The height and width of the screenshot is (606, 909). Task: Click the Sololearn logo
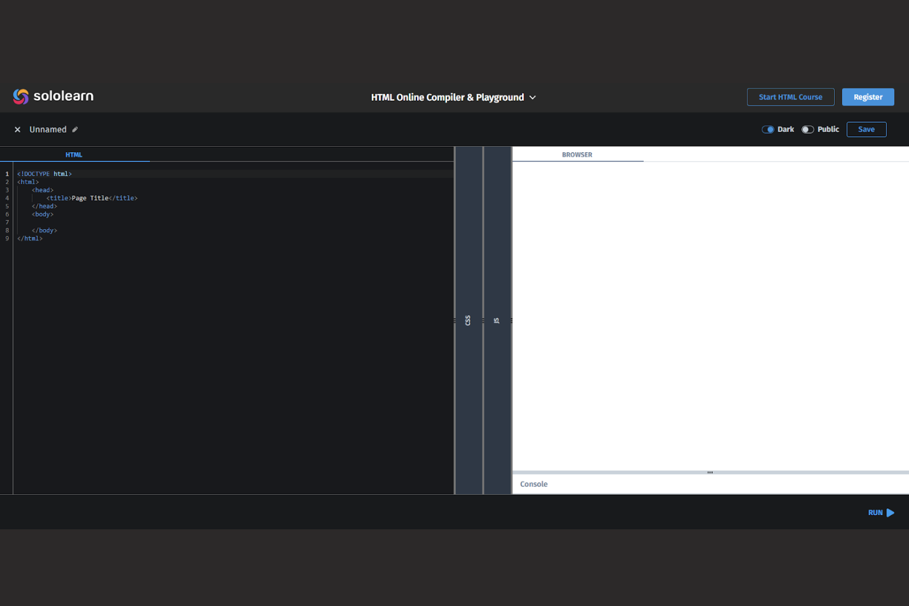click(52, 96)
